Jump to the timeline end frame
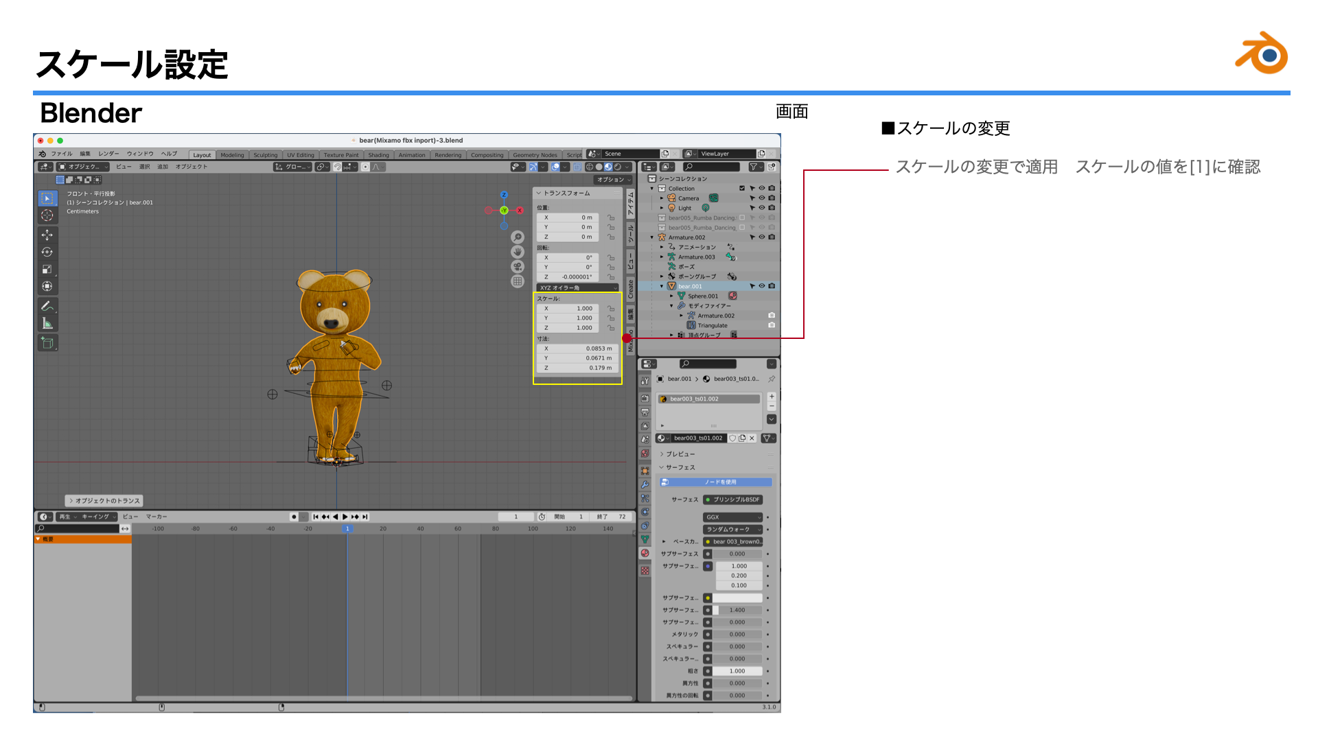1318x741 pixels. point(365,517)
